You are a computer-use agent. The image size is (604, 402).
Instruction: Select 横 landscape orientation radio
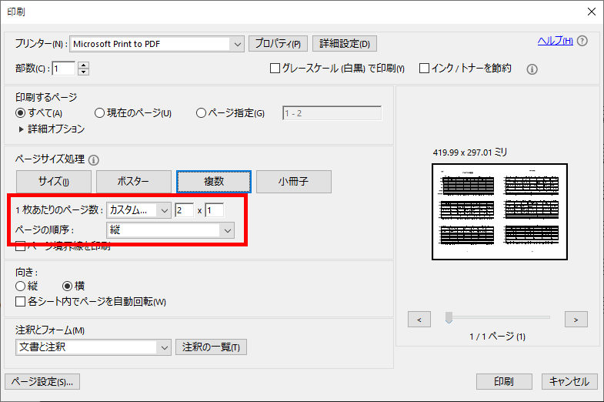coord(68,286)
